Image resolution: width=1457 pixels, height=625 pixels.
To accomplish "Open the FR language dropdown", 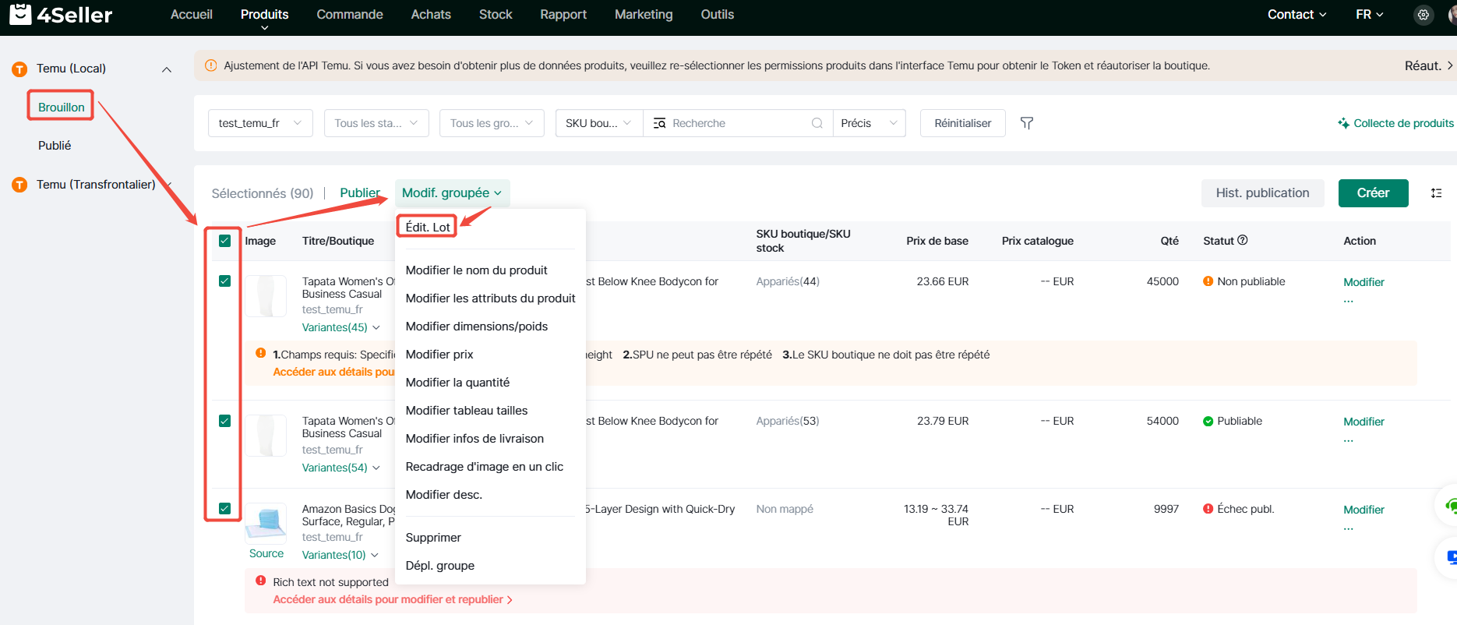I will [1370, 15].
